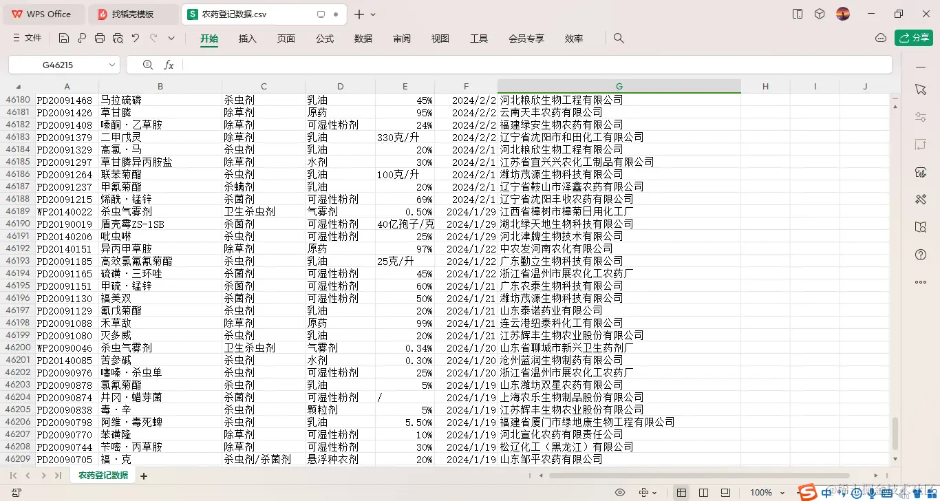Viewport: 940px width, 501px height.
Task: Open Help question mark in the right sidebar
Action: click(921, 255)
